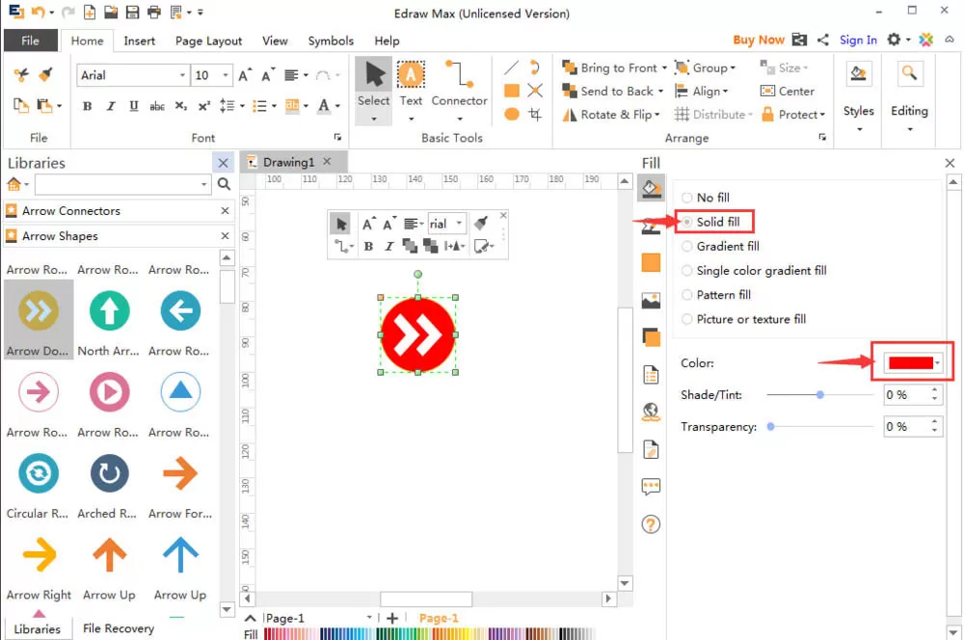Image resolution: width=964 pixels, height=640 pixels.
Task: Select the rectangle shape tool
Action: click(x=511, y=91)
